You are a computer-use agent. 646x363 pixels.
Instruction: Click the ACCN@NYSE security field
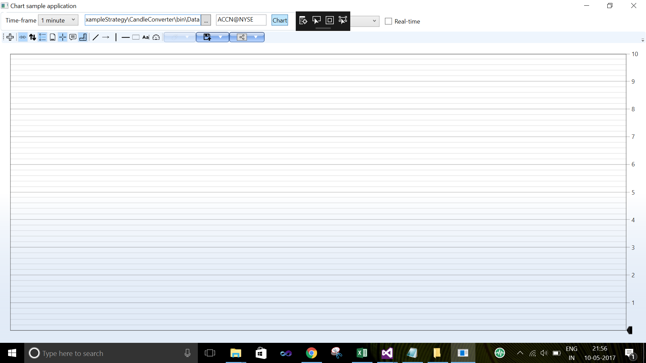tap(241, 20)
